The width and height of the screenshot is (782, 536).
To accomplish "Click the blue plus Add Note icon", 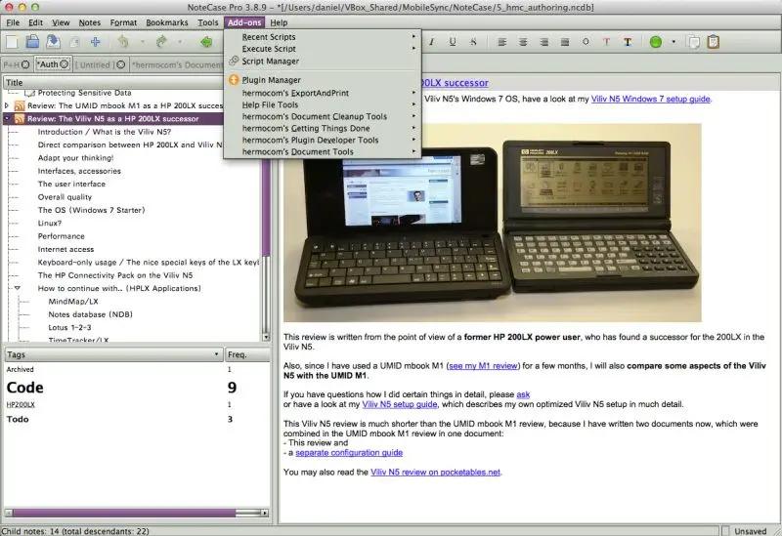I will click(x=95, y=42).
